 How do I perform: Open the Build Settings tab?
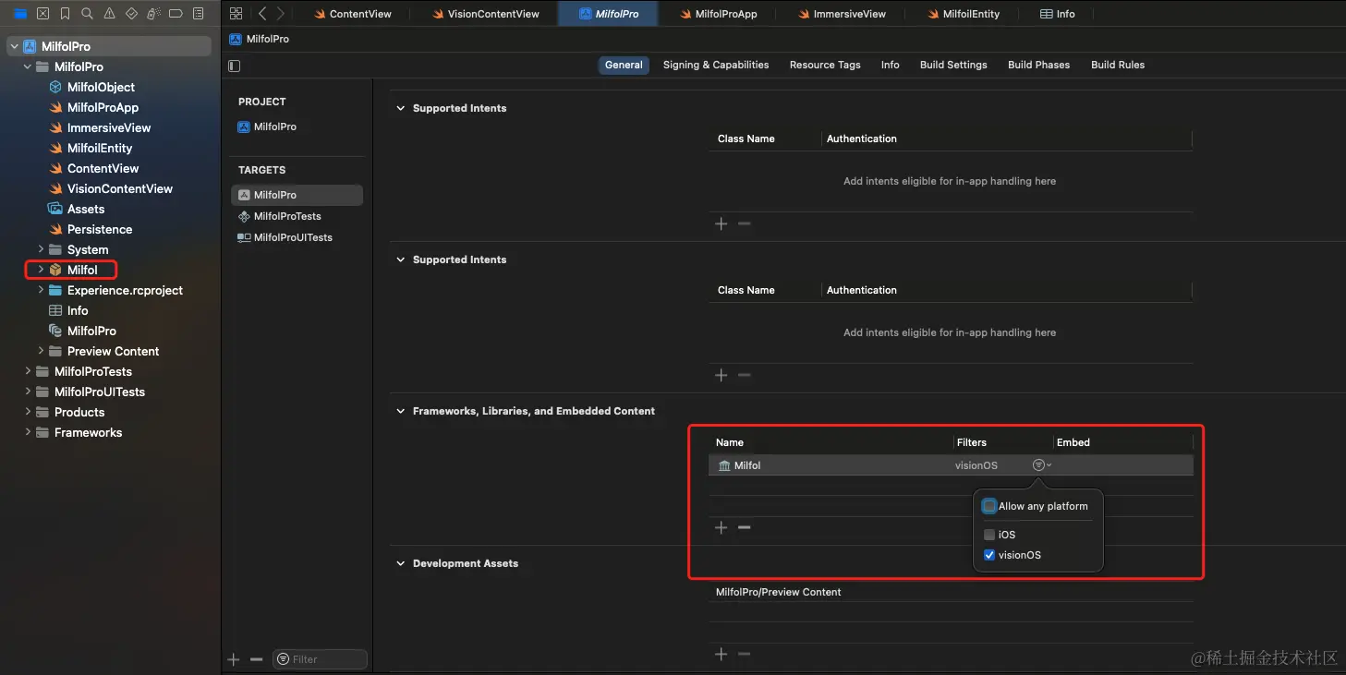[x=953, y=65]
